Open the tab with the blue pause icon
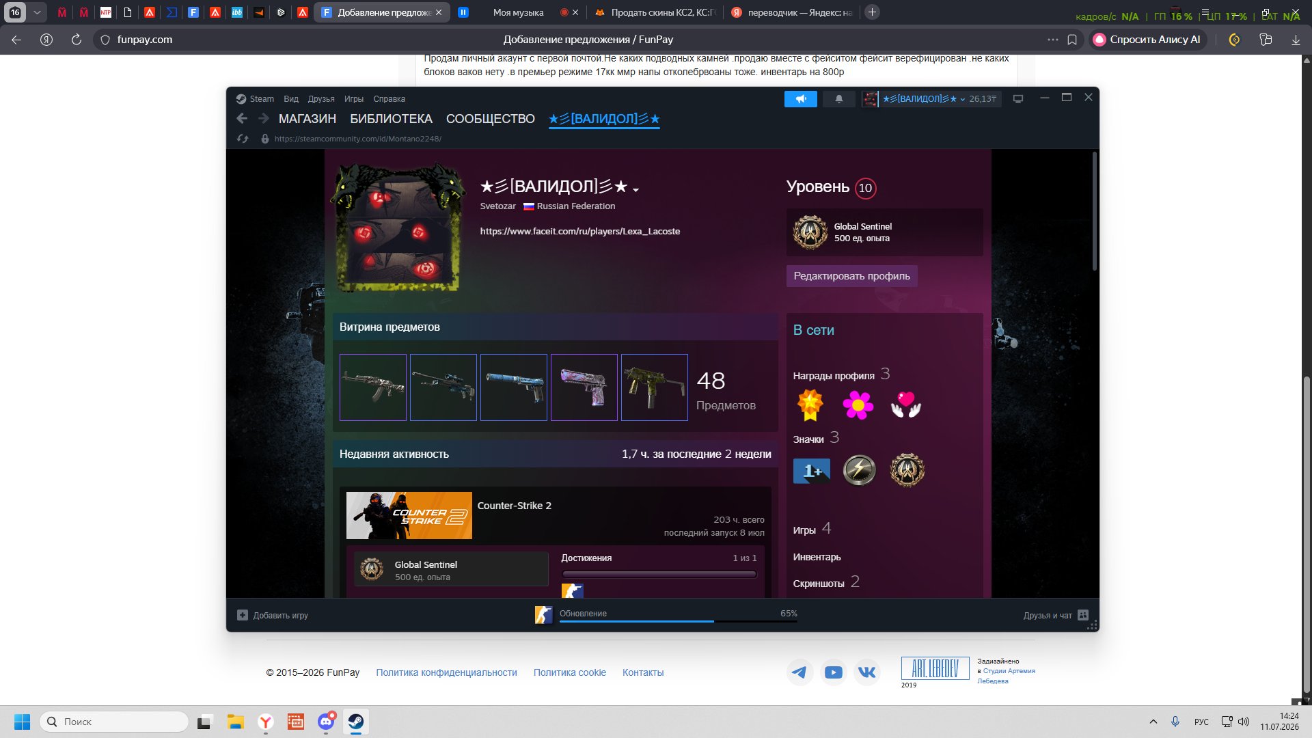This screenshot has width=1312, height=738. (463, 12)
